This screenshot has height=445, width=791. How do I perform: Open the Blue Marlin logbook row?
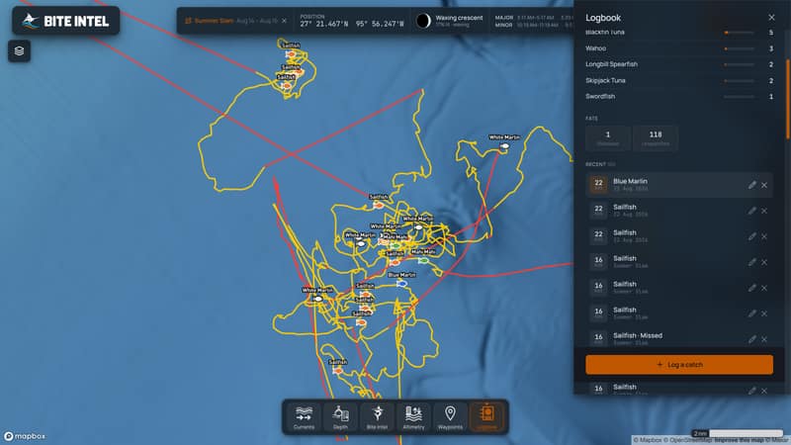[x=679, y=185]
